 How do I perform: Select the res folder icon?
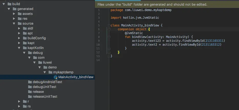[x=20, y=19]
